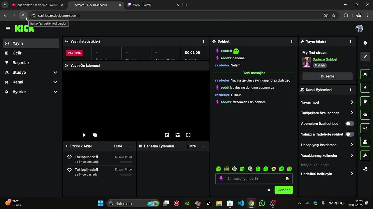
Task: Go to Gelir page in sidebar
Action: pos(31,53)
